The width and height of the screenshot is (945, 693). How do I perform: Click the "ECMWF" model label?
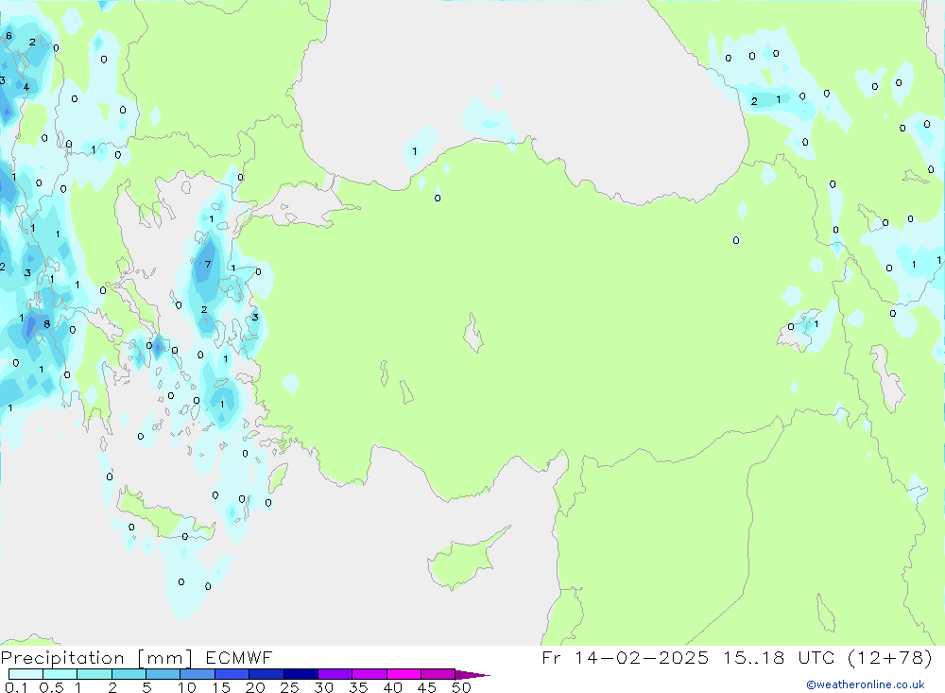pos(239,658)
